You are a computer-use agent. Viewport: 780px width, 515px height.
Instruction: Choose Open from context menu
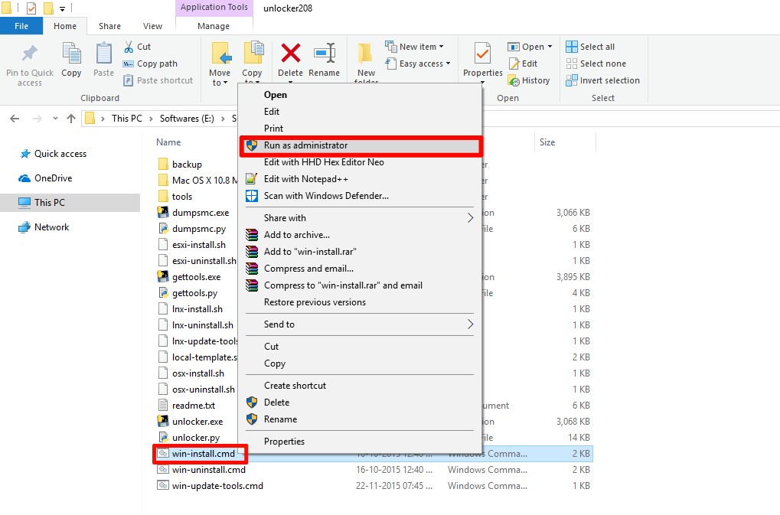point(360,95)
